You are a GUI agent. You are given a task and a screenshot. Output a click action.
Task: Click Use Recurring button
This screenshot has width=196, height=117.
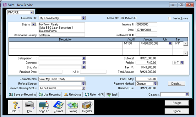coord(50,94)
